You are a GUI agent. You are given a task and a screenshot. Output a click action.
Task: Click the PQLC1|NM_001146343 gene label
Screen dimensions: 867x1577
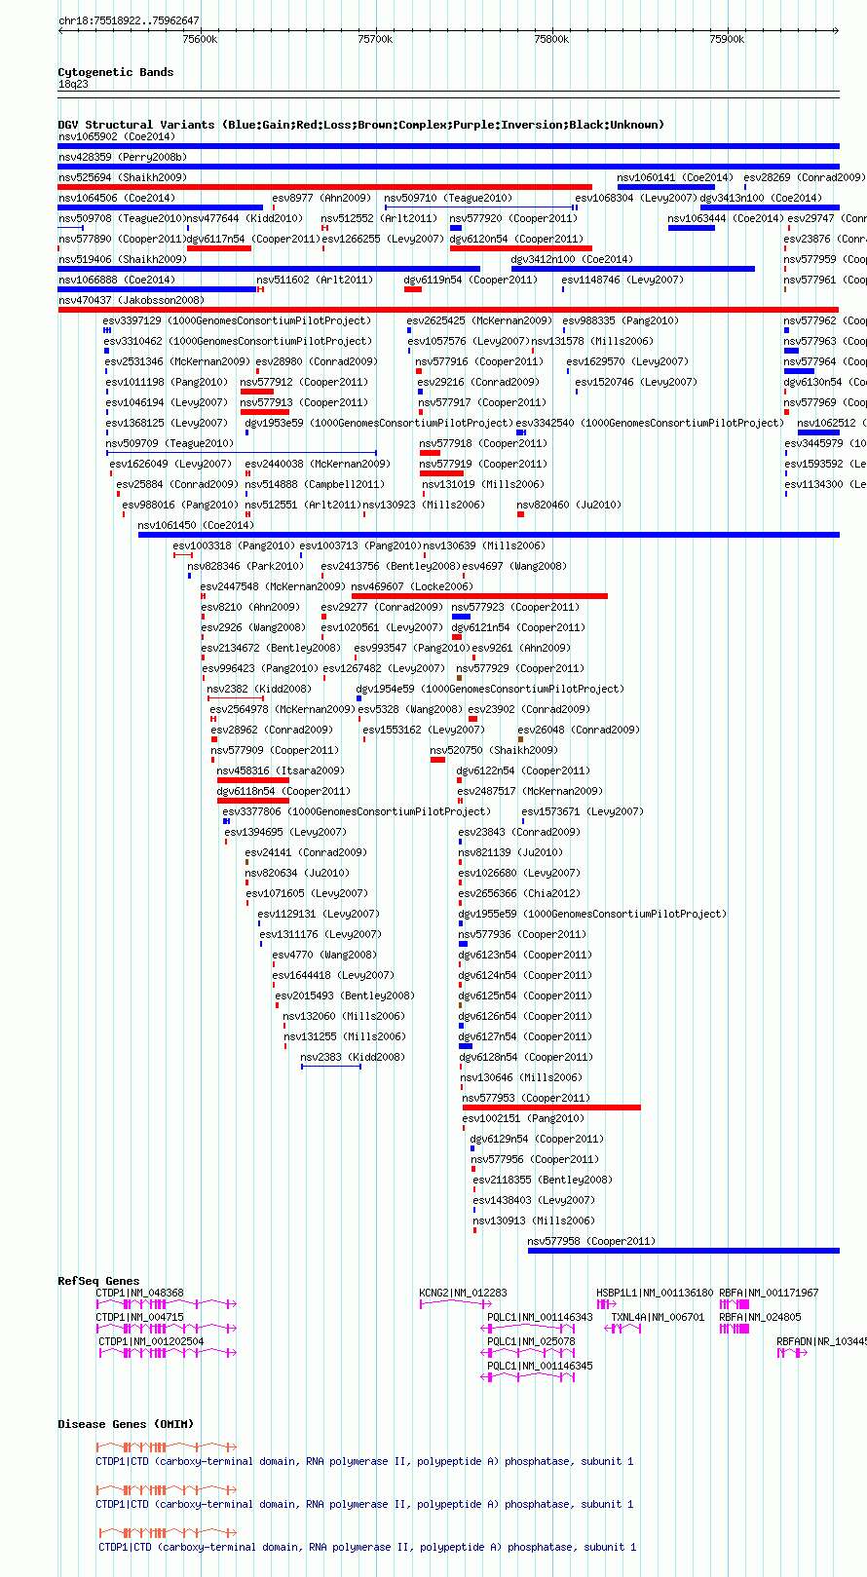[540, 1317]
